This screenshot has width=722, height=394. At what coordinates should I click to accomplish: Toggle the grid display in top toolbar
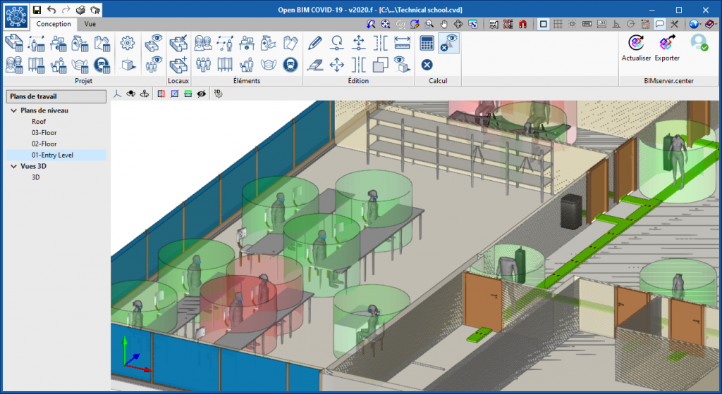click(558, 23)
